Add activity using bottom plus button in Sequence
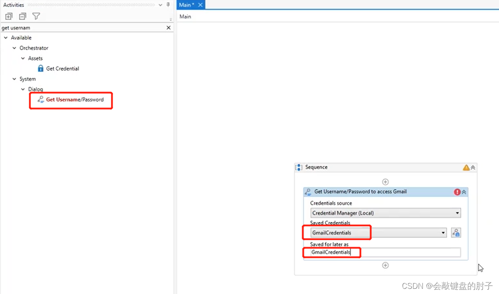 [x=386, y=265]
